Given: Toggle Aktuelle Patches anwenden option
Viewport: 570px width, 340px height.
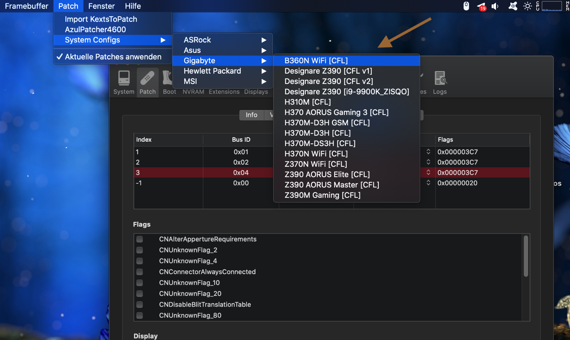Looking at the screenshot, I should pyautogui.click(x=113, y=57).
